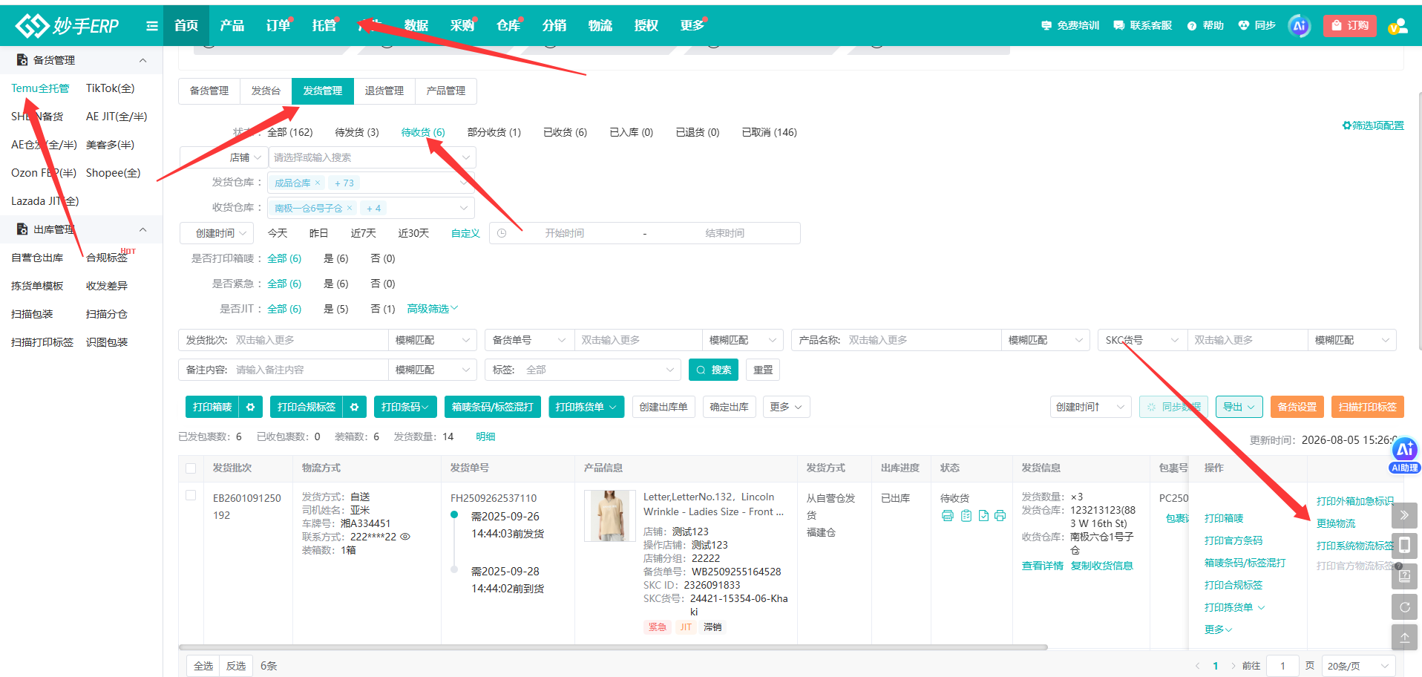Filter 是否JIT by 否 (1)
The image size is (1422, 677).
383,309
